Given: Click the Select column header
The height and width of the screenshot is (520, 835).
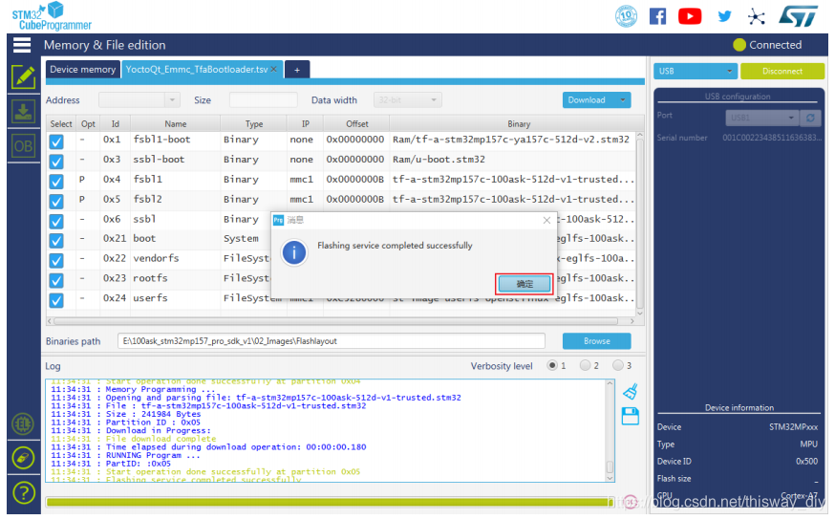Looking at the screenshot, I should click(x=61, y=124).
